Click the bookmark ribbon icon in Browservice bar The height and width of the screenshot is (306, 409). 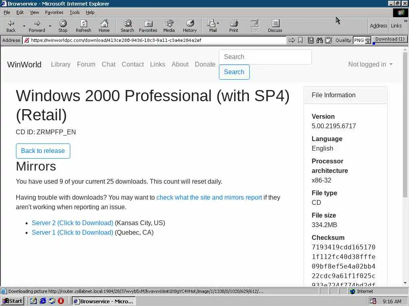click(300, 40)
